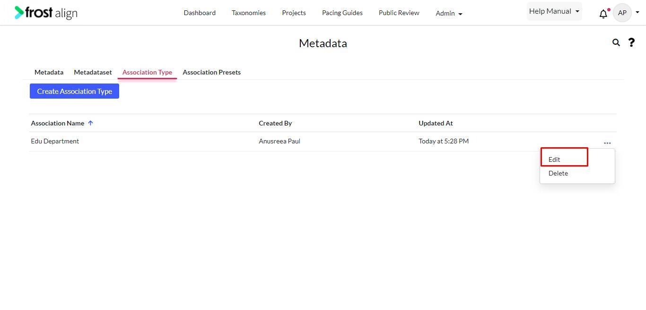Click the question mark help icon
This screenshot has width=646, height=310.
point(631,42)
